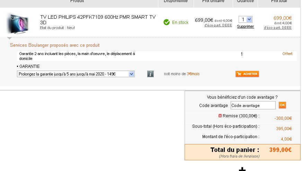Click the Supprimer link
This screenshot has width=302, height=171.
[245, 26]
